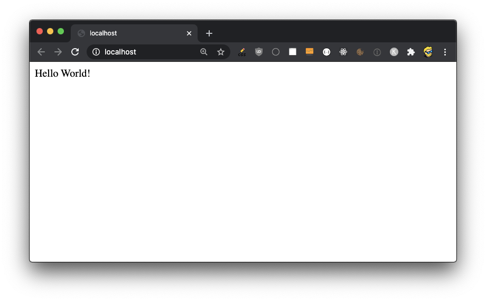
Task: Click the curly braces extension icon
Action: coord(326,52)
